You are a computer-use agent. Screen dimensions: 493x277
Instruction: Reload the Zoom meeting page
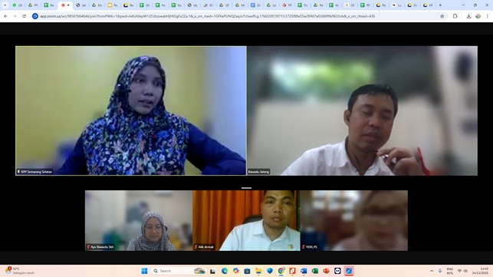pos(25,16)
